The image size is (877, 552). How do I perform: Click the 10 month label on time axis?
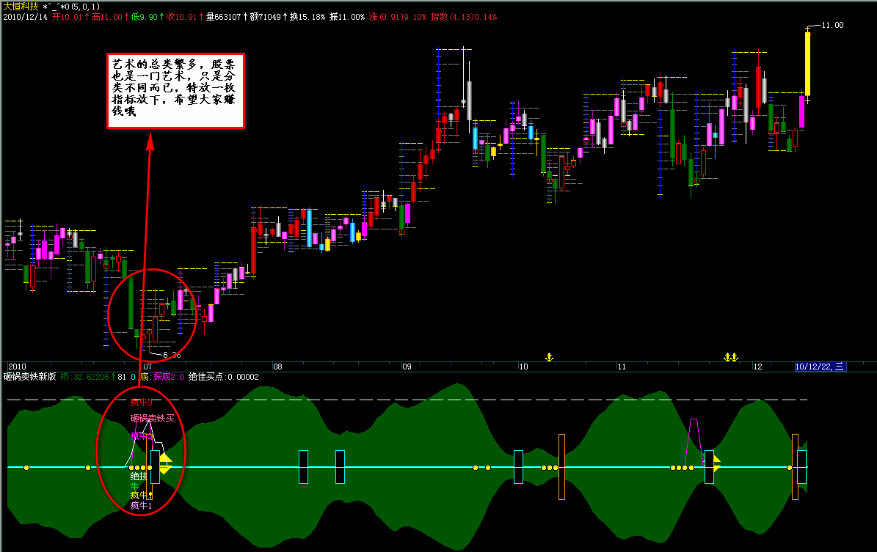(x=523, y=367)
